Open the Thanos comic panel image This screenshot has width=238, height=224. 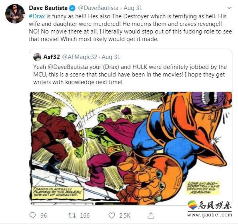[131, 148]
